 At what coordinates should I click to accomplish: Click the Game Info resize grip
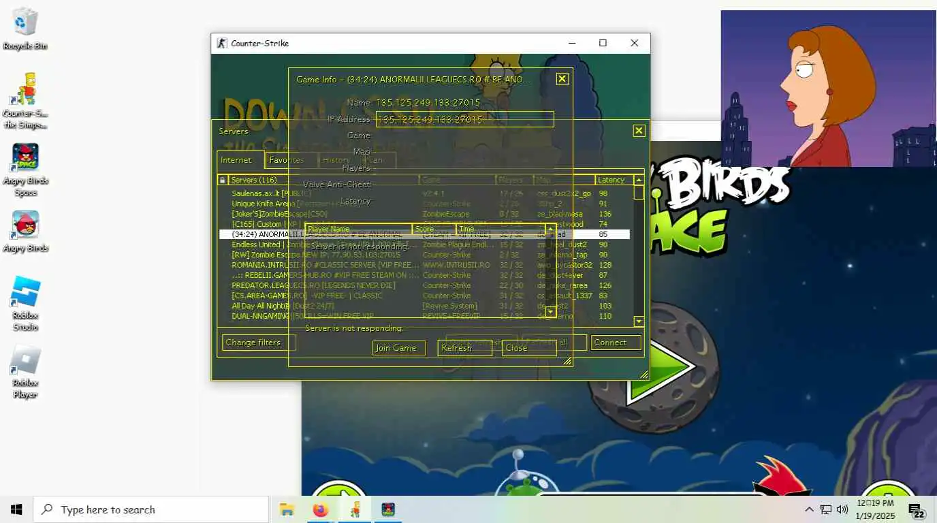tap(567, 362)
